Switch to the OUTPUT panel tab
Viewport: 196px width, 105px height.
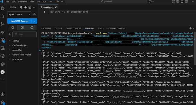[58, 28]
